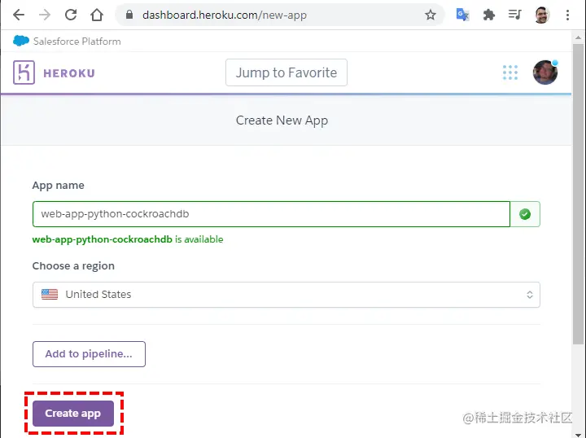Click the browser forward arrow

pyautogui.click(x=45, y=15)
